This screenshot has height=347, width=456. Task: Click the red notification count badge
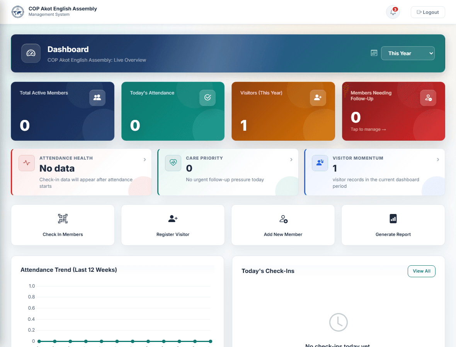click(395, 9)
